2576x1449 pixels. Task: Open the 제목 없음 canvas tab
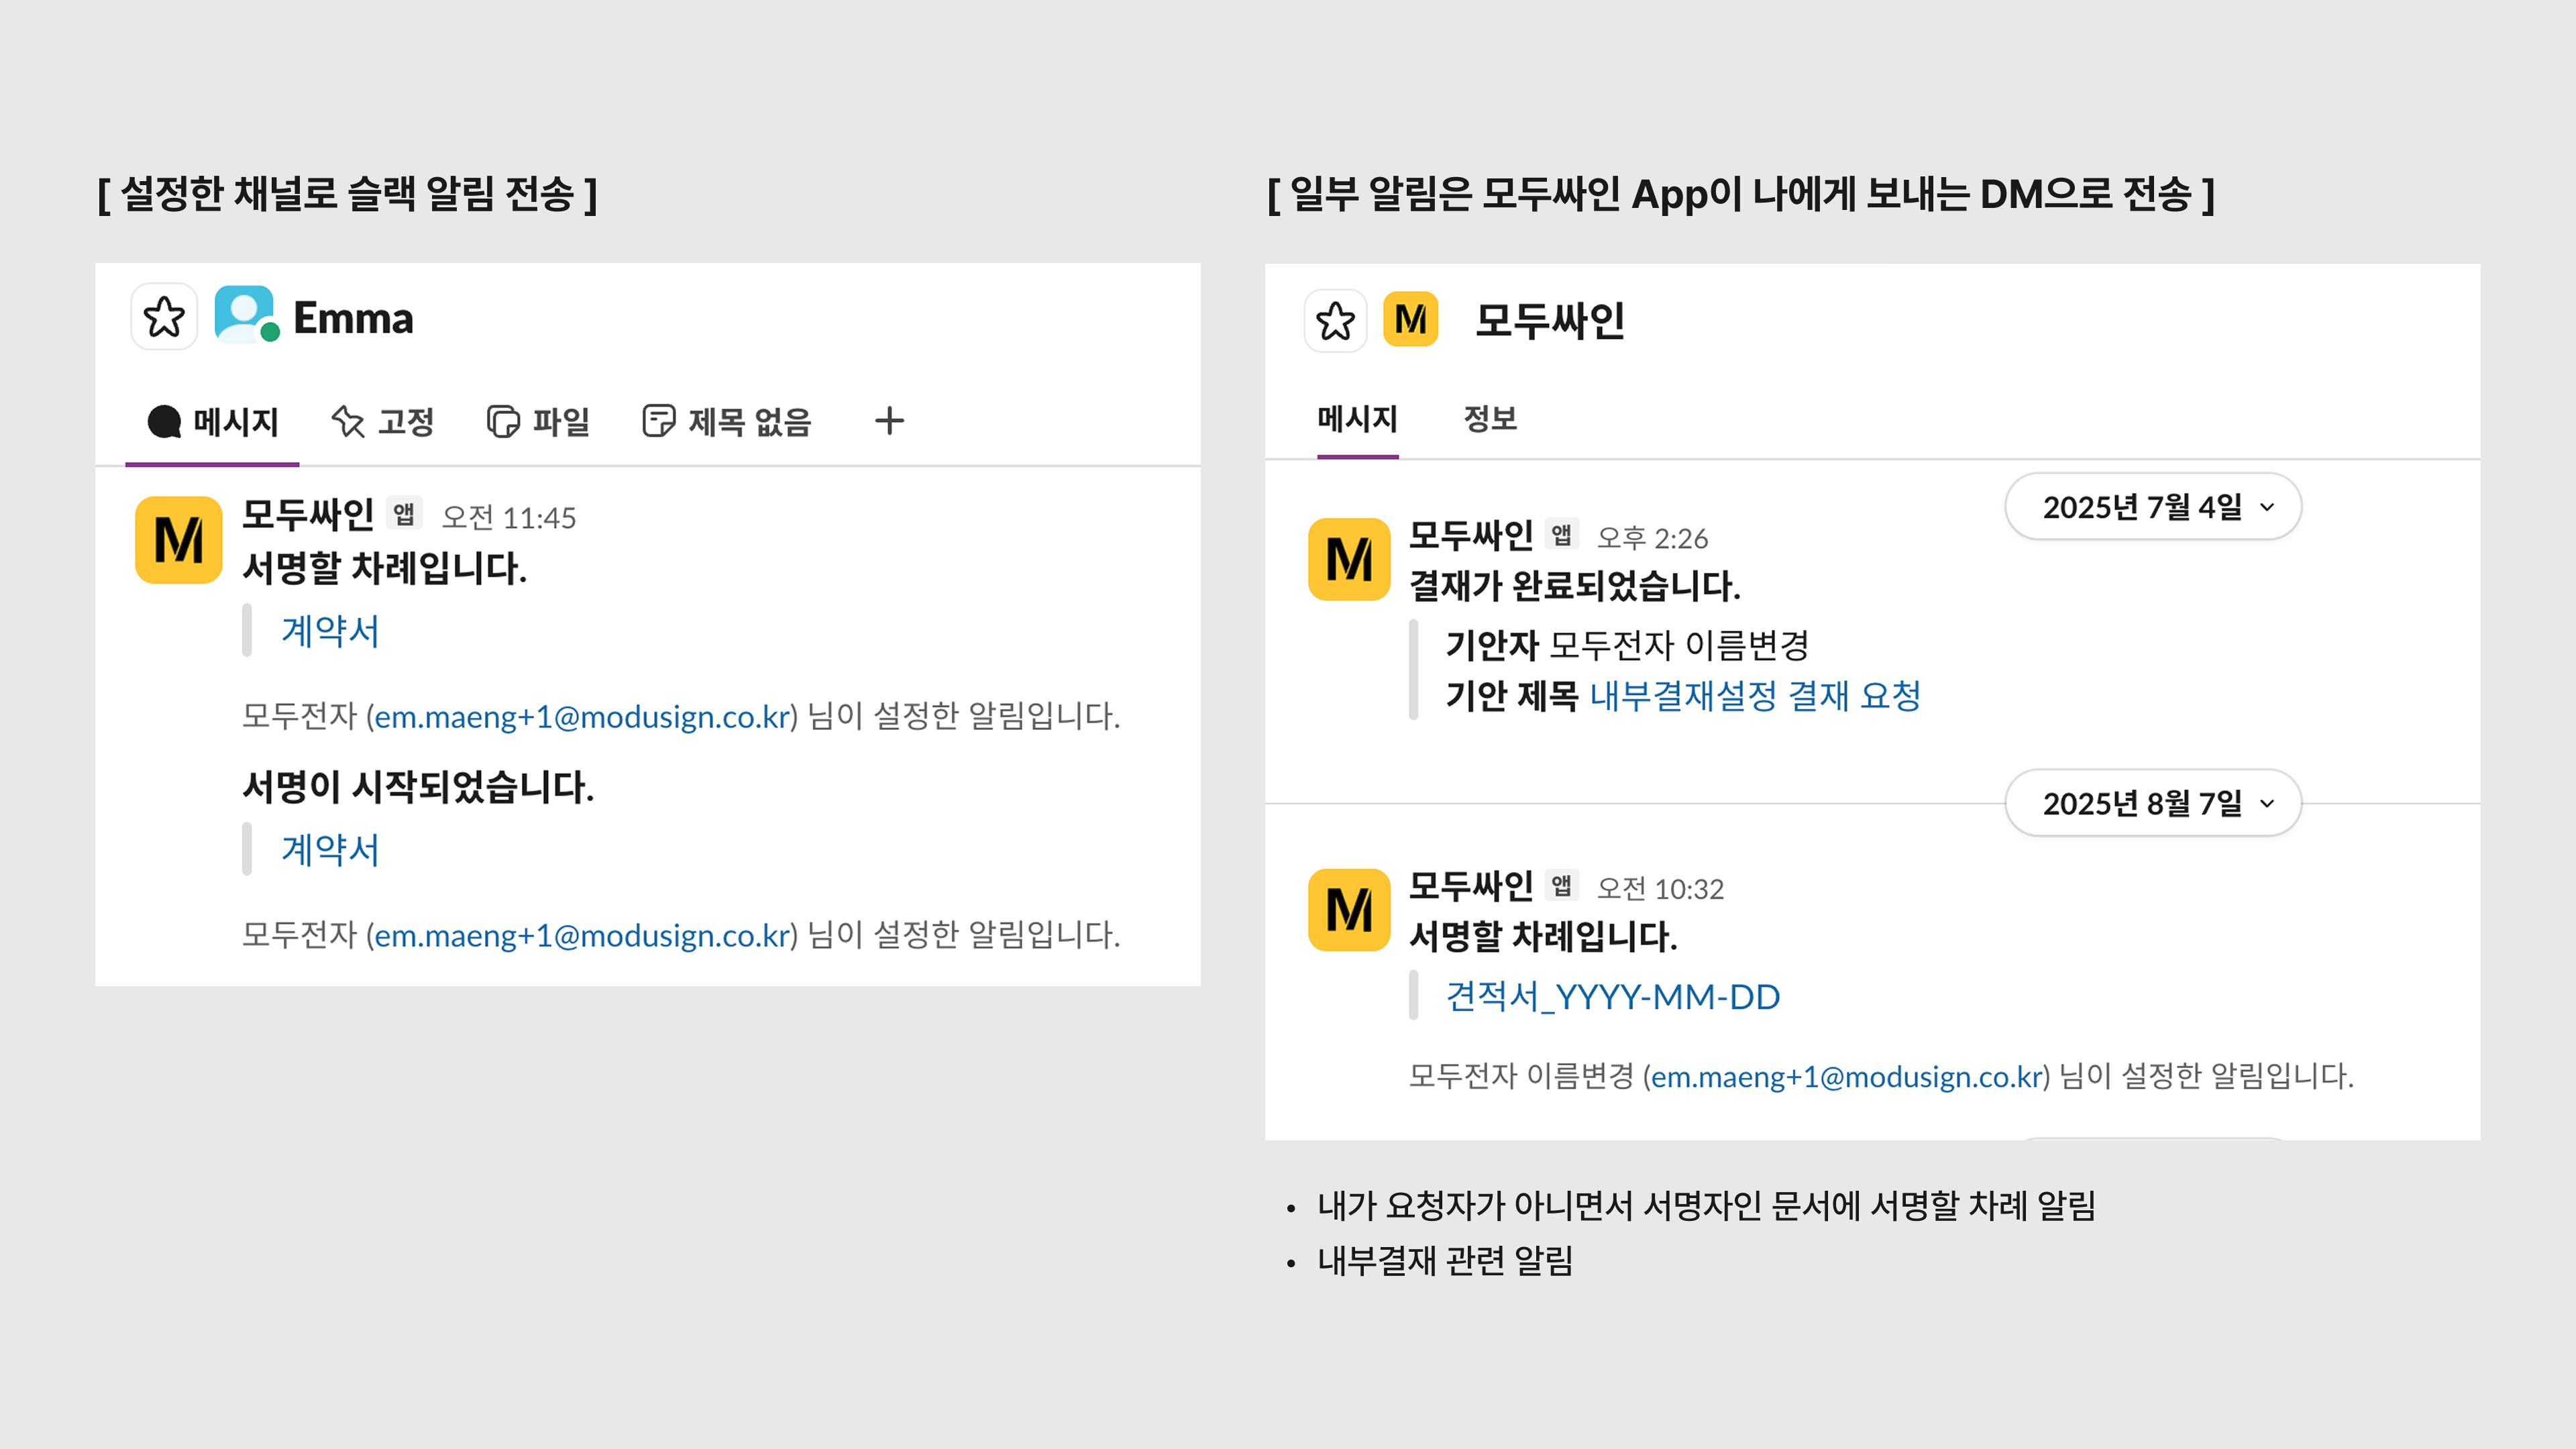pos(726,422)
